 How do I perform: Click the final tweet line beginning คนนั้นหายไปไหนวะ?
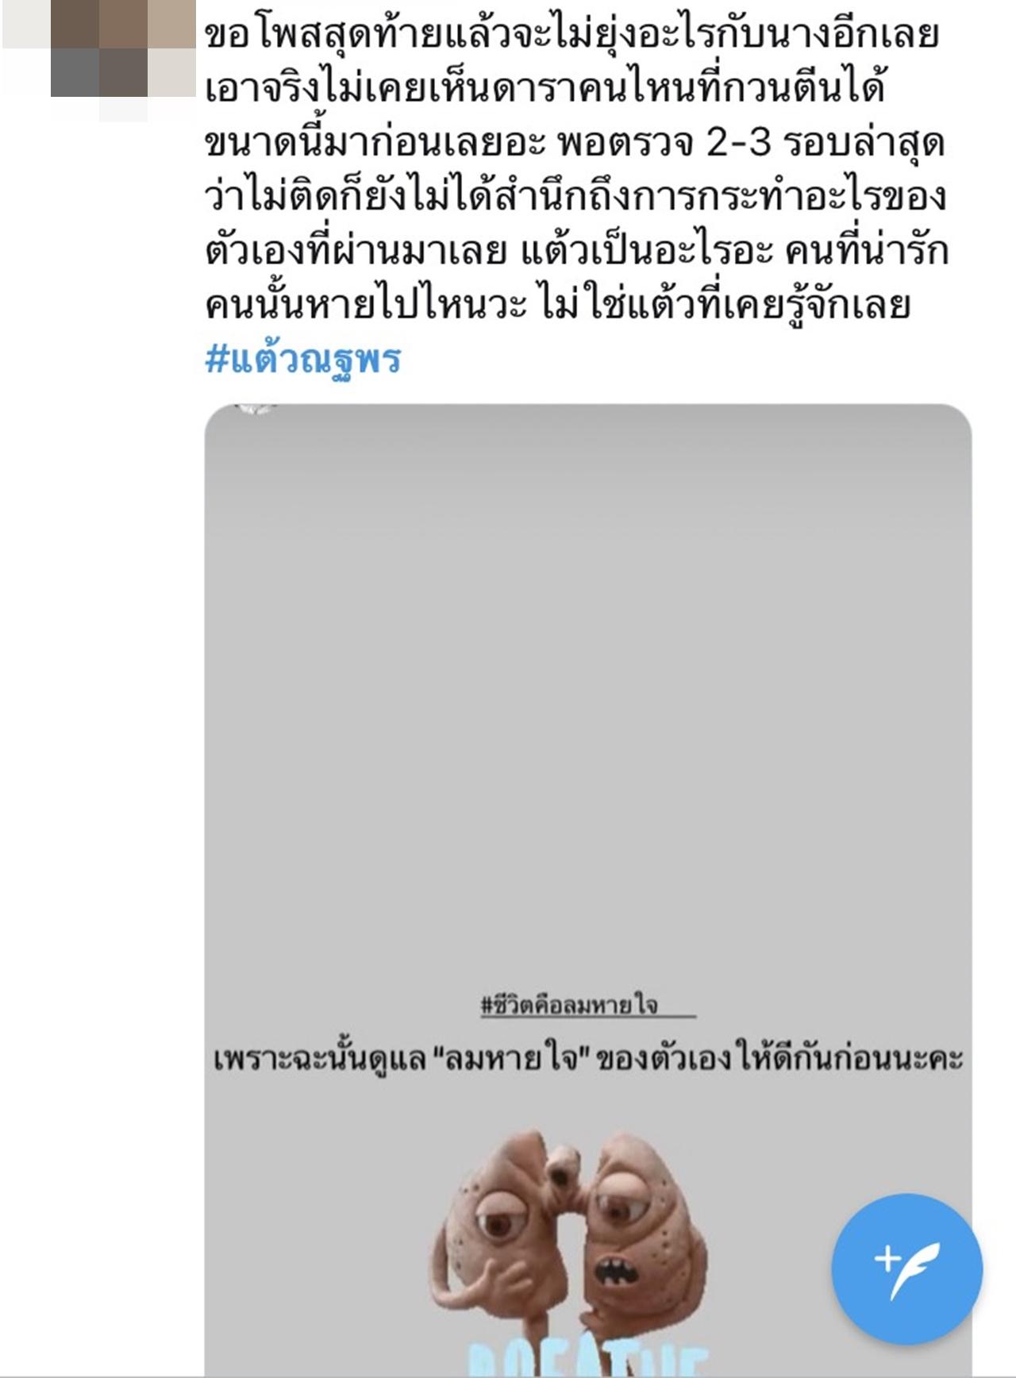[x=557, y=306]
